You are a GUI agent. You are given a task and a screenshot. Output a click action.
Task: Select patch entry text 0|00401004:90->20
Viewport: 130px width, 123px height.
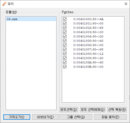point(88,36)
